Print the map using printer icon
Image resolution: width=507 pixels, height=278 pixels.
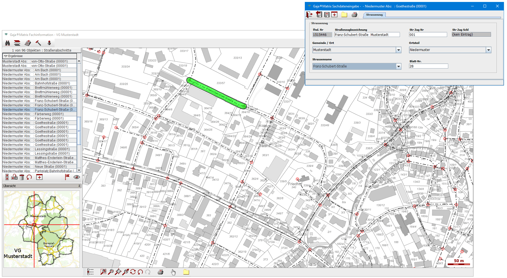coord(160,272)
